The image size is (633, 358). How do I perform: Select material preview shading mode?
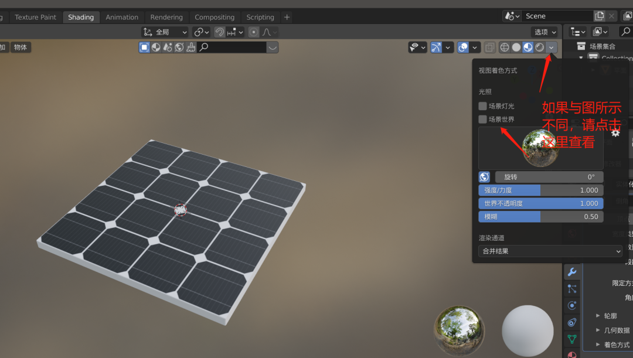528,47
